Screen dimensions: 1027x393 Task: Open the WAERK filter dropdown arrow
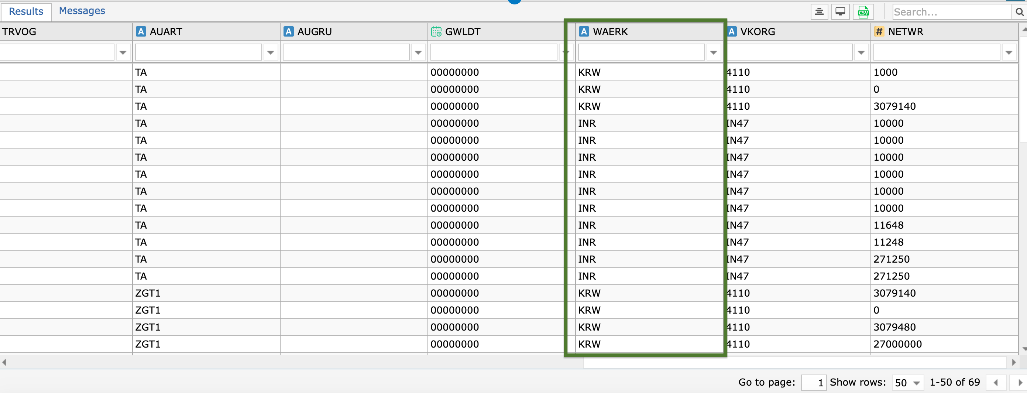[x=714, y=52]
